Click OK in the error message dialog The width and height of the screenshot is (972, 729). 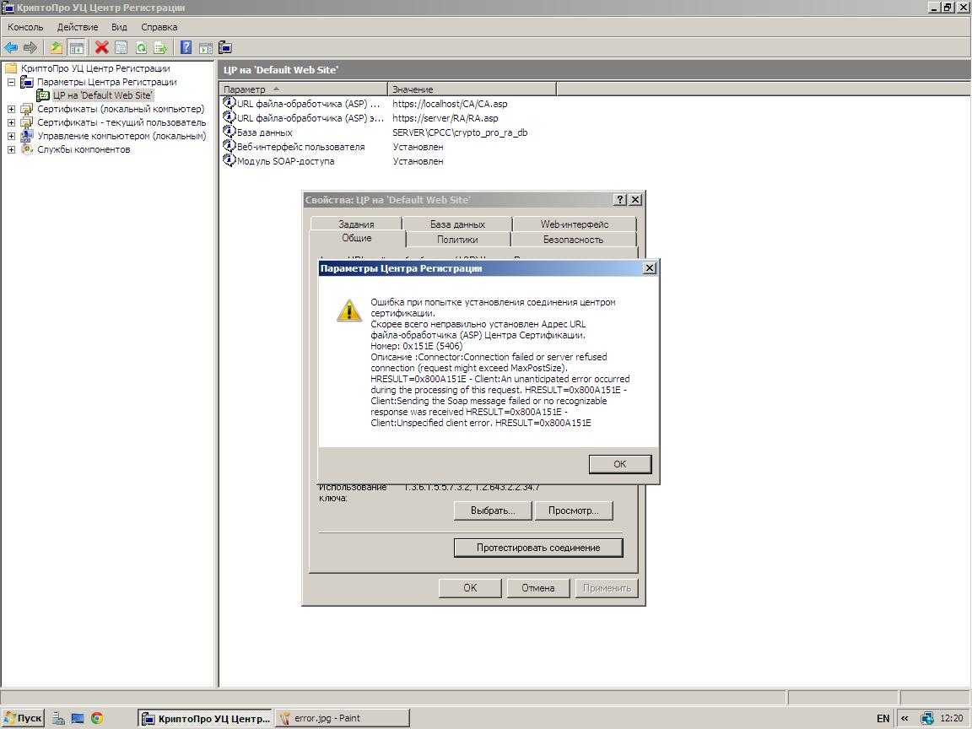pyautogui.click(x=620, y=464)
